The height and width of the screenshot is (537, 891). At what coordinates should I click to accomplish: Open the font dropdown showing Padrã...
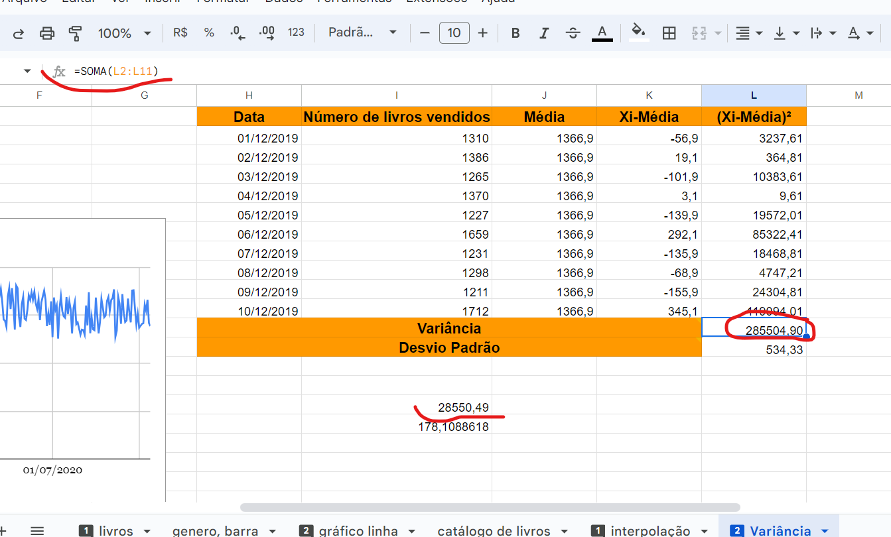tap(362, 32)
